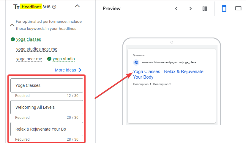Open the Headlines help question mark icon
Image resolution: width=246 pixels, height=143 pixels.
click(54, 7)
